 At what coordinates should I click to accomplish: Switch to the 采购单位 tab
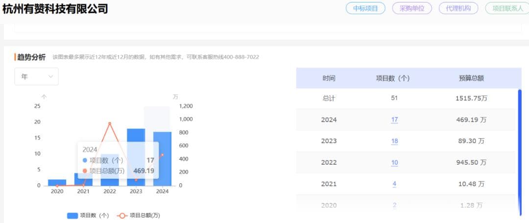pos(412,8)
